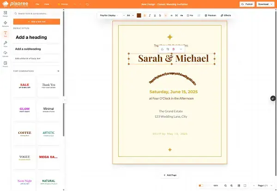Open the Uploads panel
The height and width of the screenshot is (191, 277).
tap(5, 54)
